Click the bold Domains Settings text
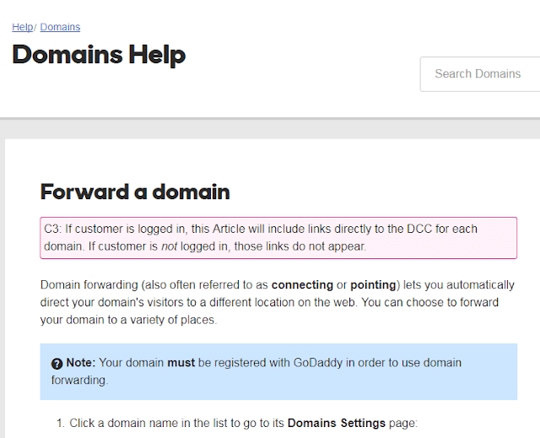Image resolution: width=540 pixels, height=438 pixels. (x=336, y=423)
